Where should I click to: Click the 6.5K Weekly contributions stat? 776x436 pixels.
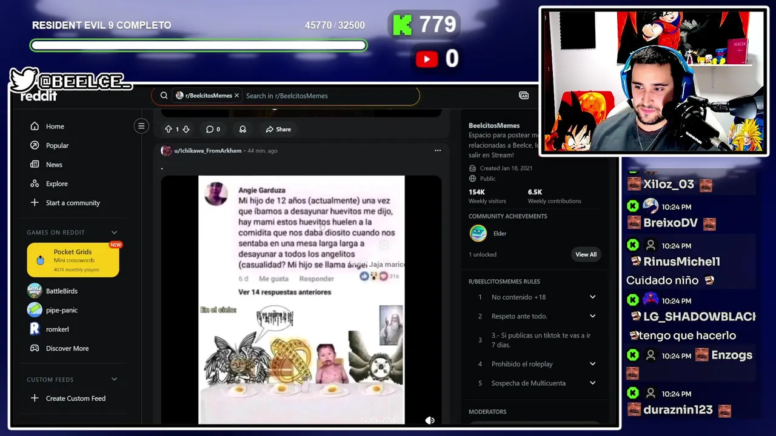(554, 196)
